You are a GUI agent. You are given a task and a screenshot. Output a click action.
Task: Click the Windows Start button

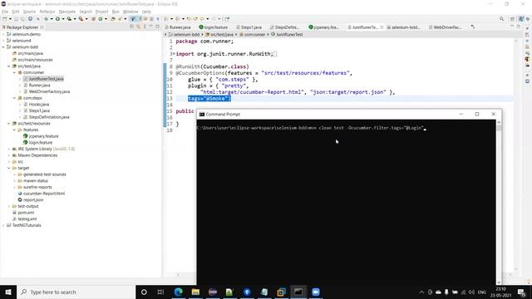tap(8, 292)
